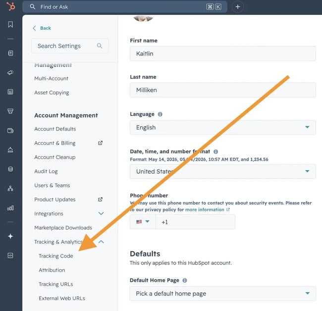The height and width of the screenshot is (311, 322).
Task: Open the Language dropdown showing English
Action: point(222,127)
